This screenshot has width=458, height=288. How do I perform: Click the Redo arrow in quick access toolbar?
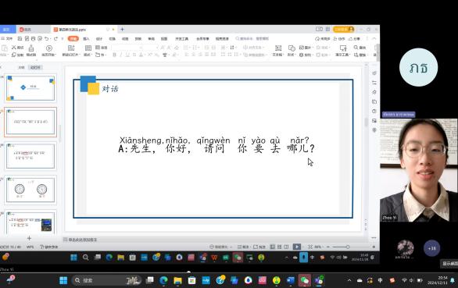click(55, 38)
